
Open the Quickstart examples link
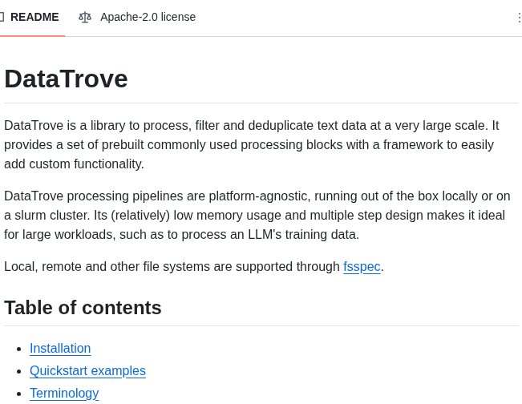[87, 370]
